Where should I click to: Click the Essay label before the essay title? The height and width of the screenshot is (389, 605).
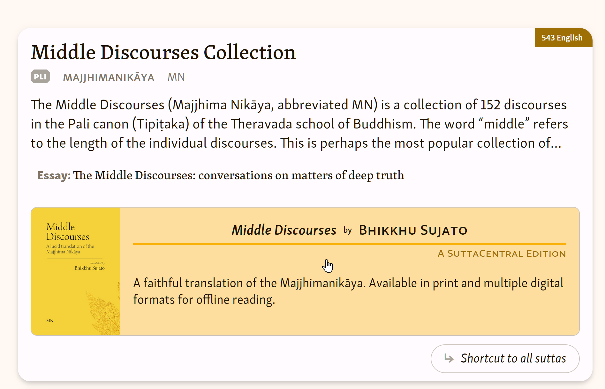(54, 175)
